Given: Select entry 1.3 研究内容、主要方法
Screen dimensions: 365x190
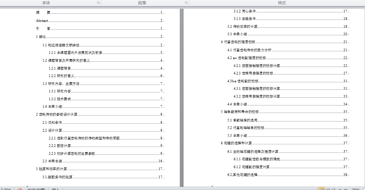Looking at the screenshot, I should pos(103,84).
